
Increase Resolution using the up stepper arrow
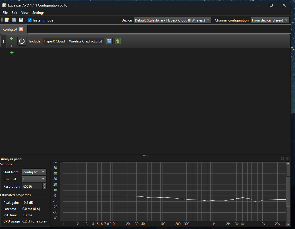pos(44,185)
